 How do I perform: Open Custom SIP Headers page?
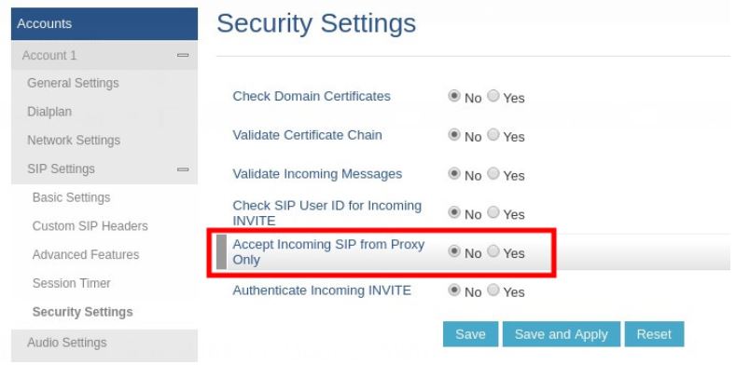tap(90, 226)
